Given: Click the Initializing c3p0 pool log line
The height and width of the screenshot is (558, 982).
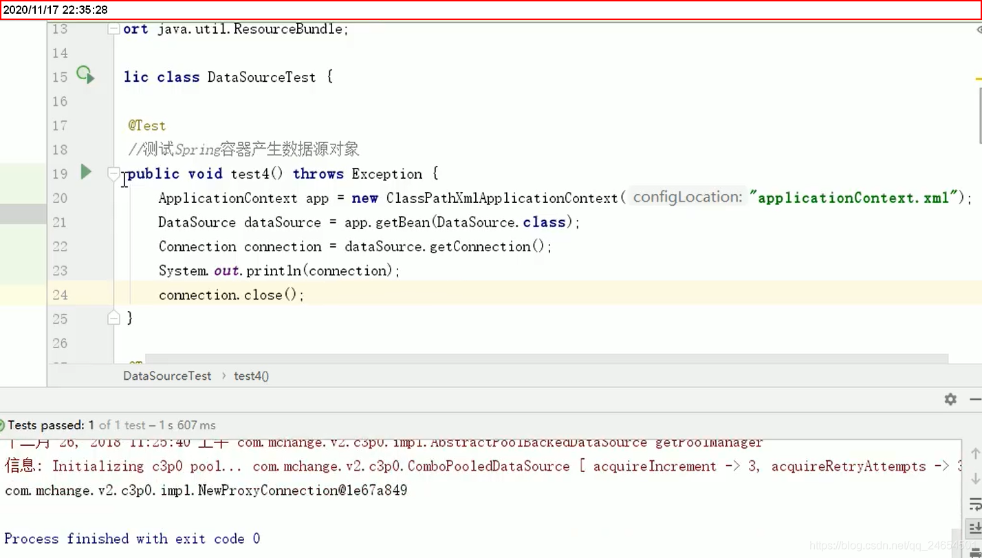Looking at the screenshot, I should tap(483, 466).
